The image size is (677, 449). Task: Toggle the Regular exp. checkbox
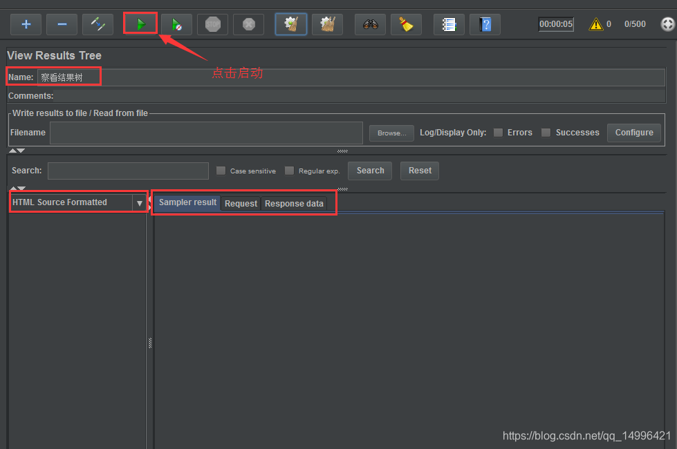click(289, 171)
